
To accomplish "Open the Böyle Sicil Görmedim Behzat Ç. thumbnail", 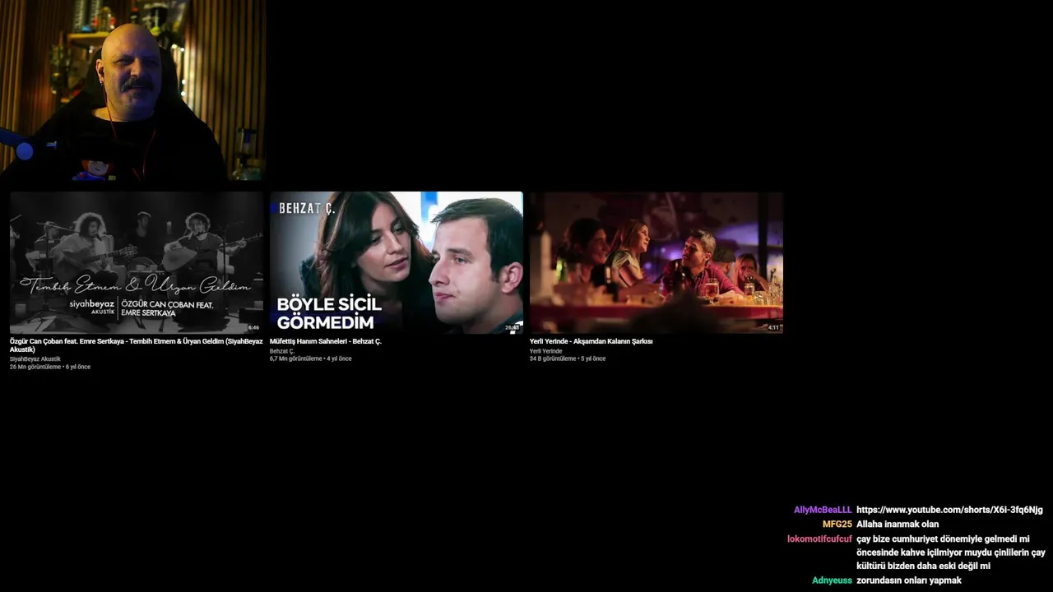I will click(397, 262).
